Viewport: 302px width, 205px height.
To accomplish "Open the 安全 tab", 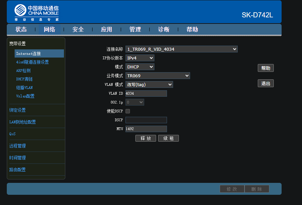I will [78, 29].
